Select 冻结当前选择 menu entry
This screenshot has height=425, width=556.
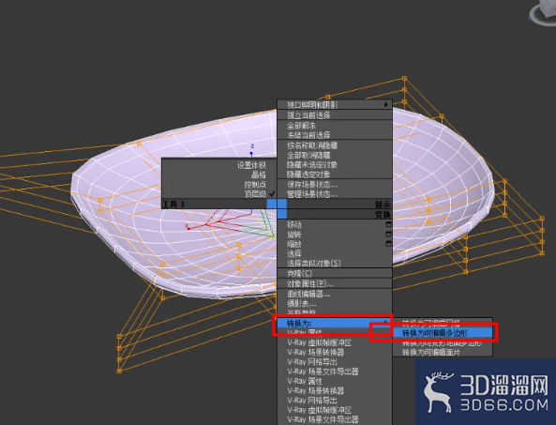tap(335, 135)
